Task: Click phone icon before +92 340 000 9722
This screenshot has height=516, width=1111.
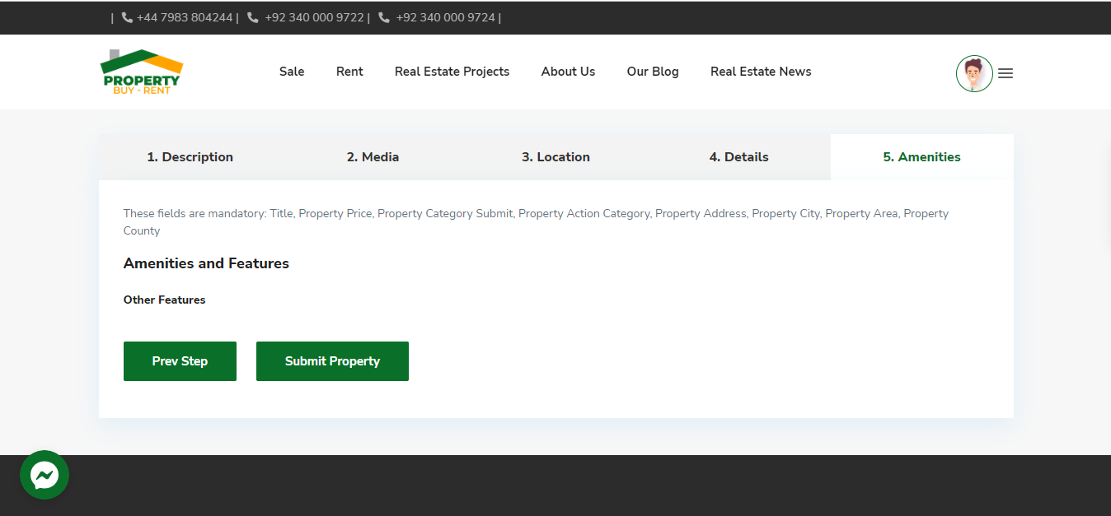Action: pos(253,17)
